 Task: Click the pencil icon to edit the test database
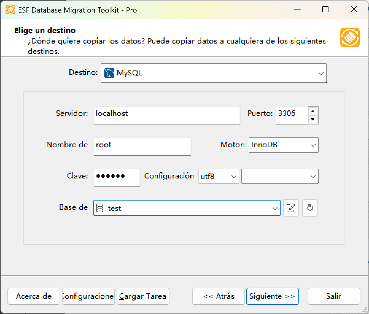291,208
